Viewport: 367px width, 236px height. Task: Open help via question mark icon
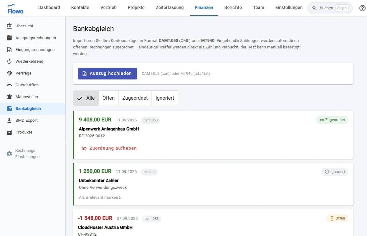362,8
